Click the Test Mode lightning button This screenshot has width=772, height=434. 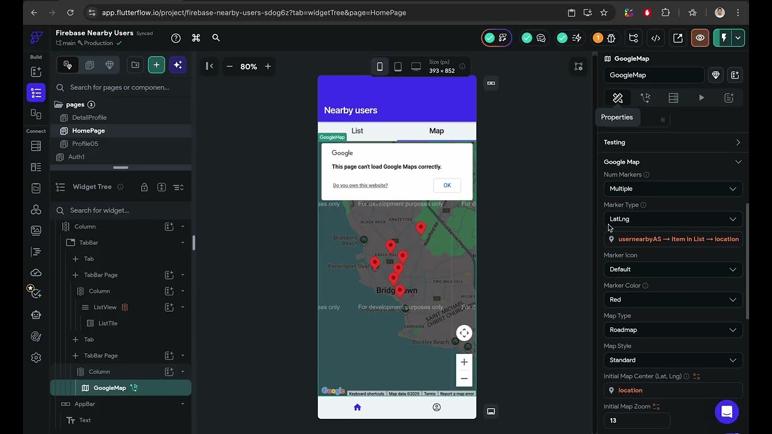(724, 38)
